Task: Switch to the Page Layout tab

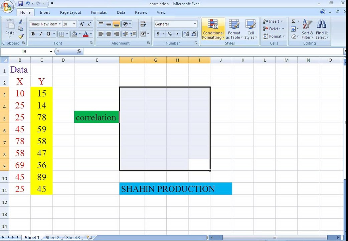Action: (x=70, y=12)
